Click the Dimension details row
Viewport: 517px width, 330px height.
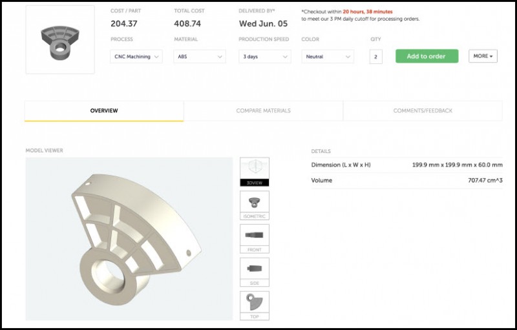click(406, 165)
